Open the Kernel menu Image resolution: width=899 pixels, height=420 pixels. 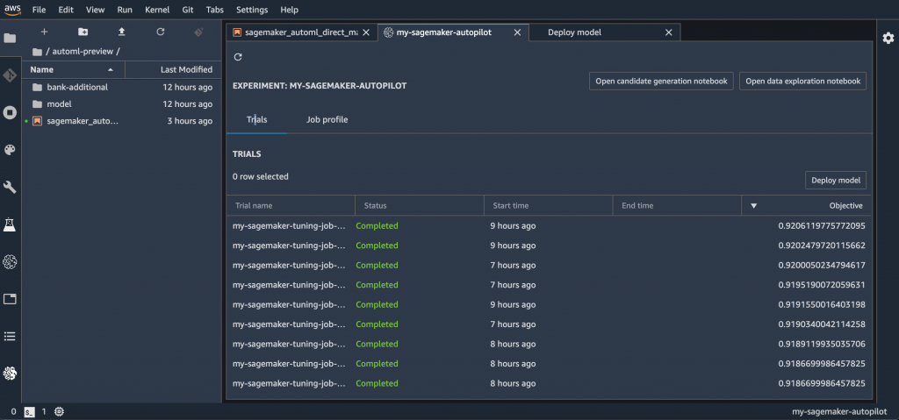click(x=157, y=10)
